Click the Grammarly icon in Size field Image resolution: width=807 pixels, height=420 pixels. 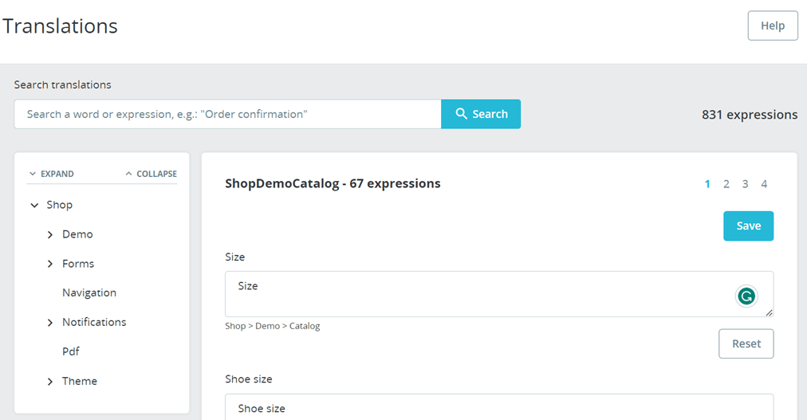pyautogui.click(x=746, y=296)
